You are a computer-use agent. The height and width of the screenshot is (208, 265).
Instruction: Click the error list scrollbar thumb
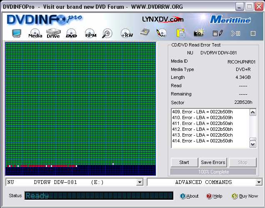click(x=253, y=139)
